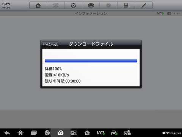The image size is (182, 137).
Task: Click the ダウンロードファイル dialog title
Action: (91, 44)
